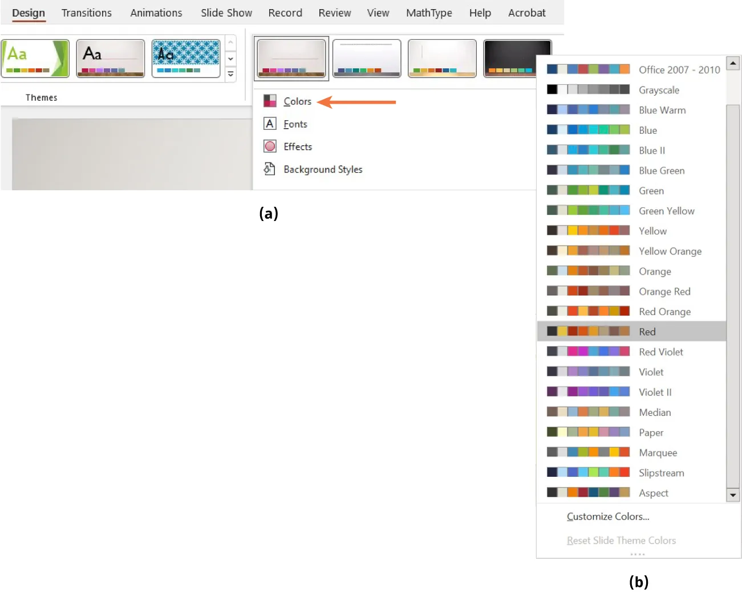Expand the themes gallery with the More chevron
The width and height of the screenshot is (742, 593).
pos(230,73)
